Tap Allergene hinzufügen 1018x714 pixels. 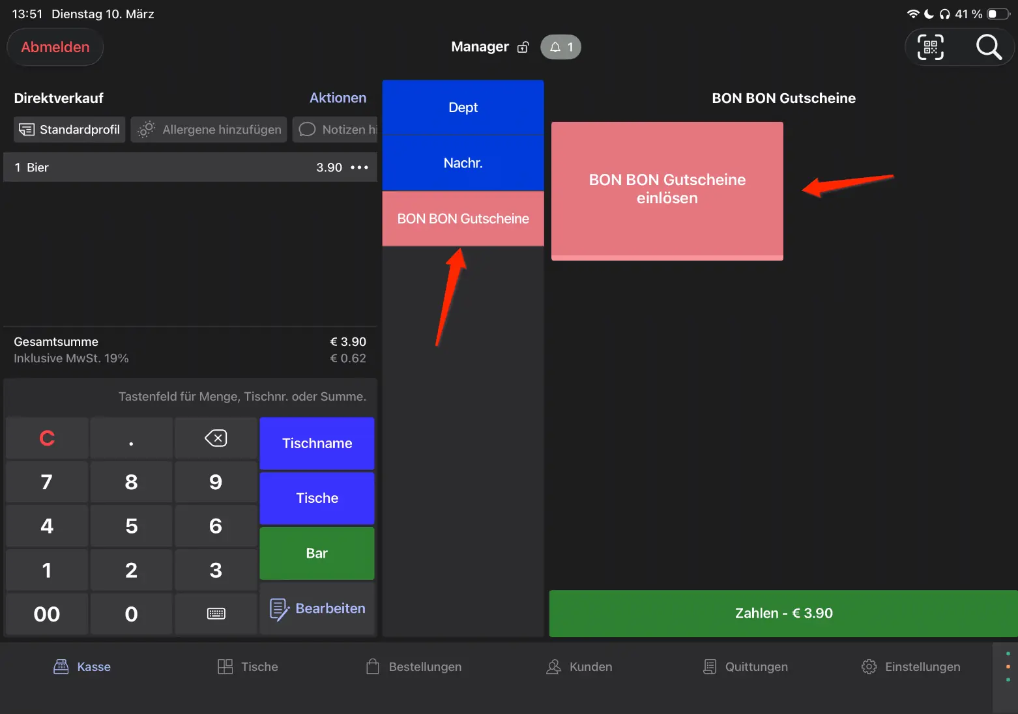click(209, 130)
